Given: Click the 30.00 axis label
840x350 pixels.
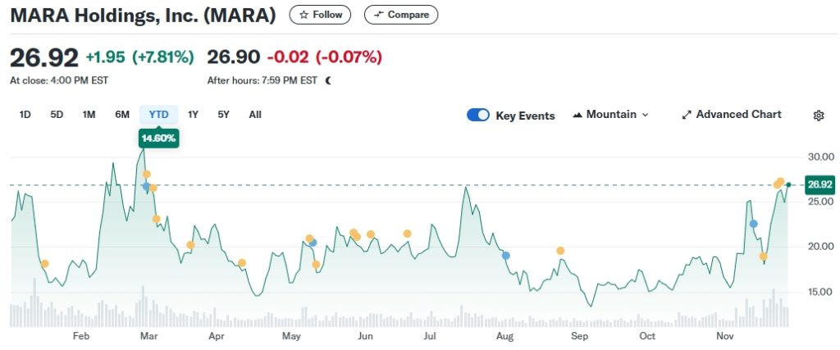Looking at the screenshot, I should tap(820, 157).
